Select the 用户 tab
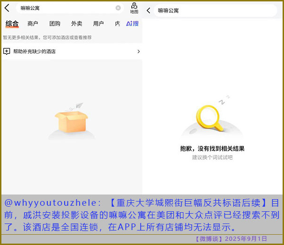Viewport: 284px width, 245px height. click(x=98, y=23)
